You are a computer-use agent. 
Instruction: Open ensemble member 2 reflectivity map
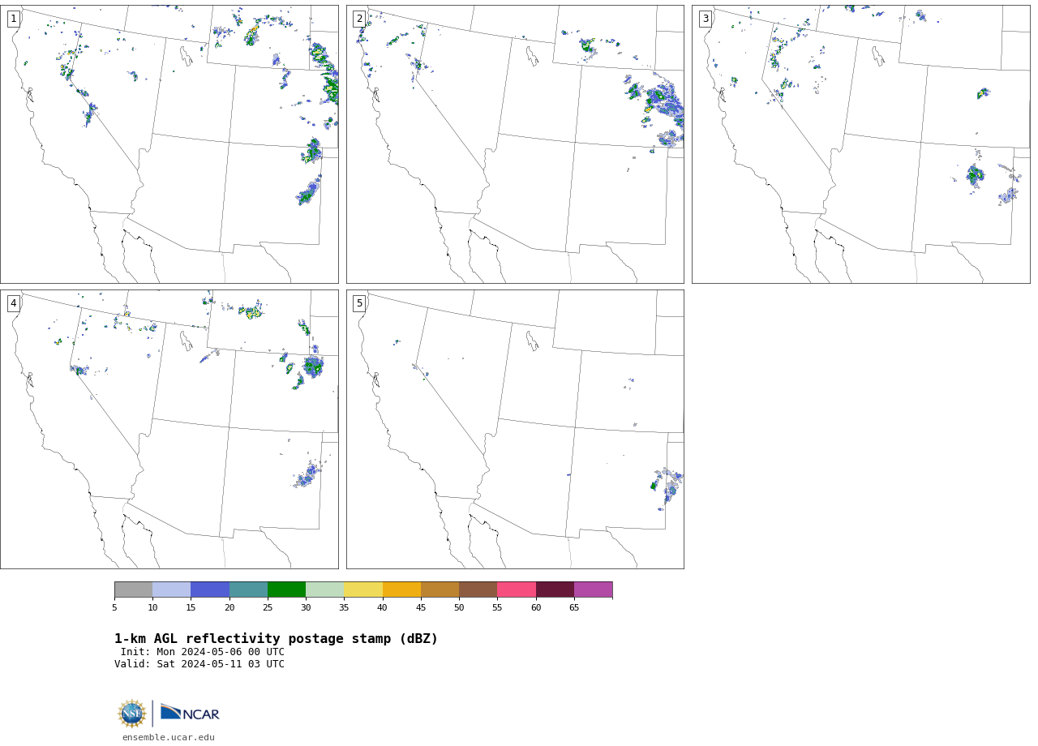point(515,144)
